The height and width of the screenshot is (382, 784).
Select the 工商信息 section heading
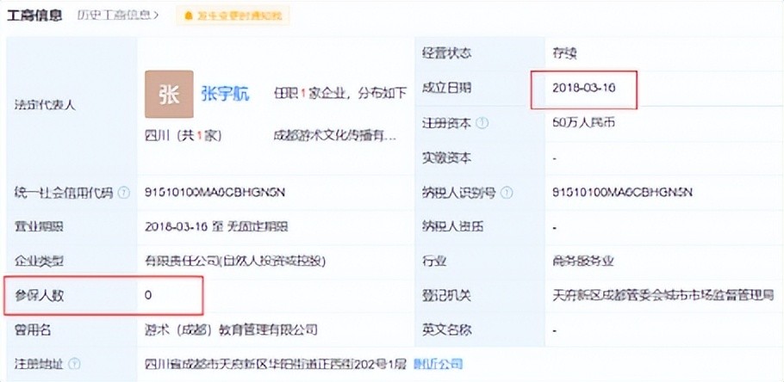tap(34, 15)
